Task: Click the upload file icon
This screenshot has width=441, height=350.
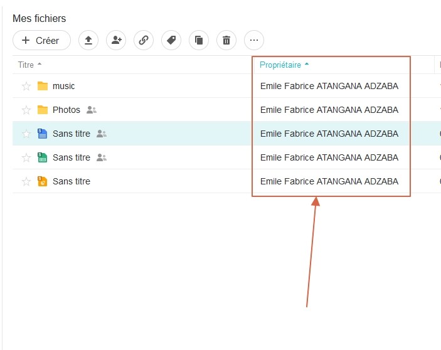Action: click(88, 40)
